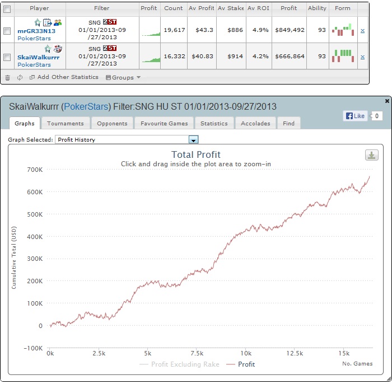Switch to the Tournaments tab
The height and width of the screenshot is (384, 392).
click(x=66, y=123)
